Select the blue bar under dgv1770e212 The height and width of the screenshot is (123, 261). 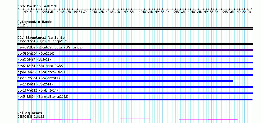135,93
